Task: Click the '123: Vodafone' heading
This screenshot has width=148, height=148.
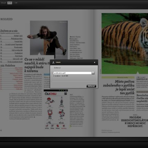Action: (8, 65)
